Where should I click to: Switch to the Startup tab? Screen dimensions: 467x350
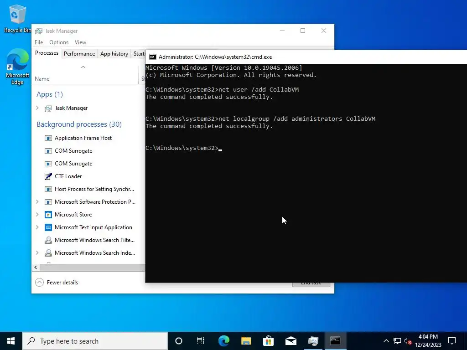pyautogui.click(x=139, y=54)
